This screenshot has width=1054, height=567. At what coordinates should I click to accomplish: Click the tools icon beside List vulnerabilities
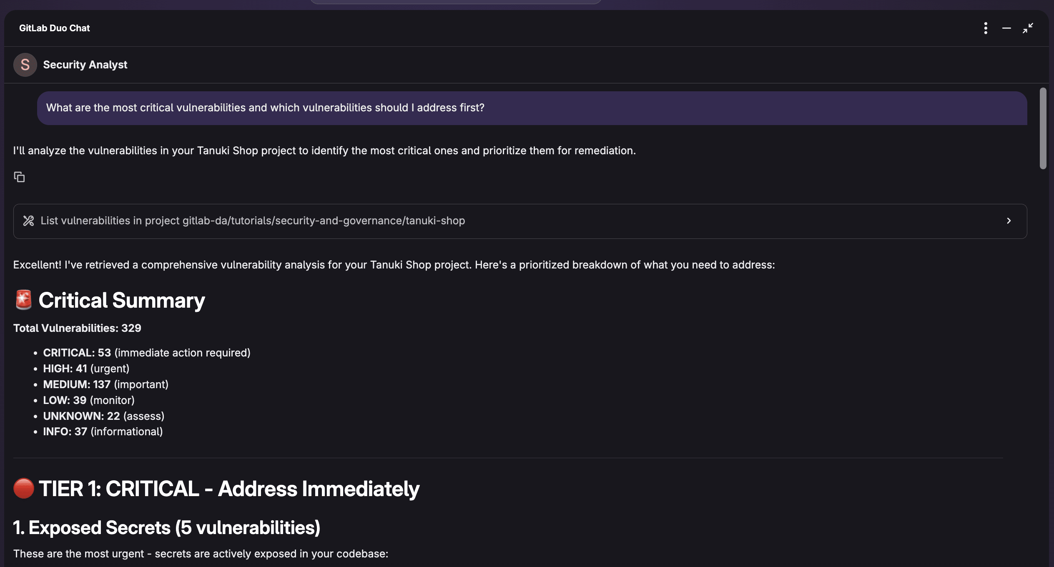[28, 221]
